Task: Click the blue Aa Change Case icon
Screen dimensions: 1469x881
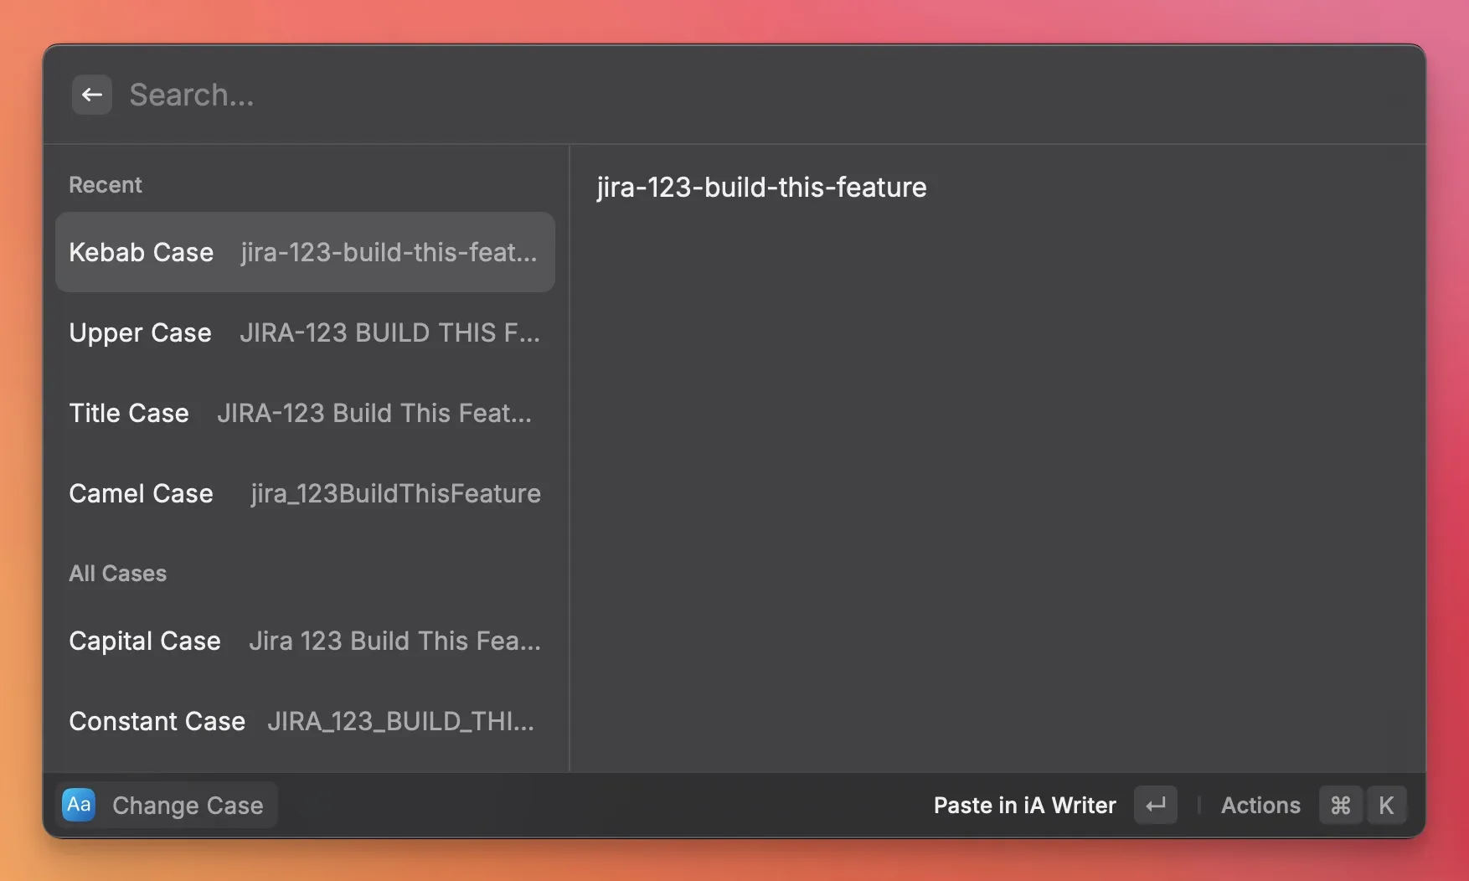Action: pyautogui.click(x=79, y=805)
